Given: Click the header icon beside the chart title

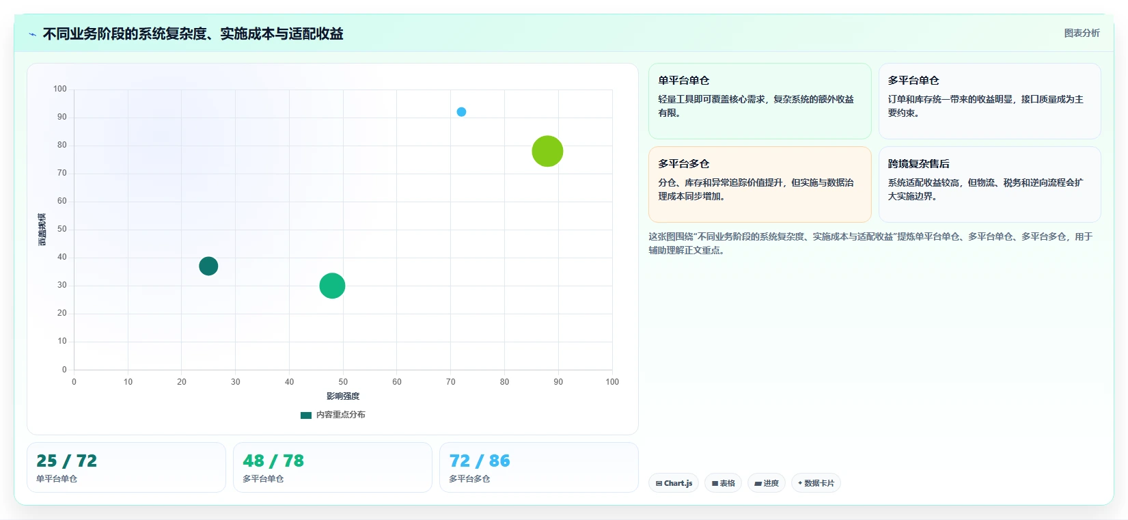Looking at the screenshot, I should pyautogui.click(x=32, y=34).
